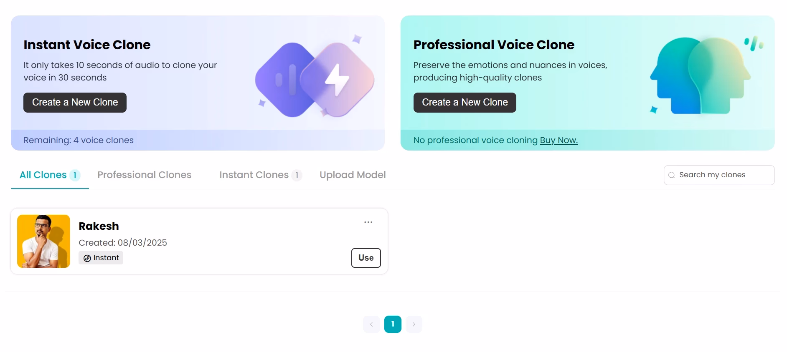The height and width of the screenshot is (352, 787).
Task: Go to the next page arrow
Action: 414,324
